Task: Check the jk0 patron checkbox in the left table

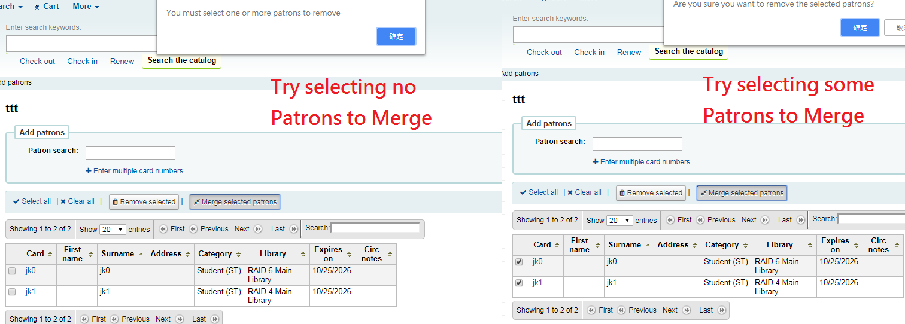Action: click(12, 271)
